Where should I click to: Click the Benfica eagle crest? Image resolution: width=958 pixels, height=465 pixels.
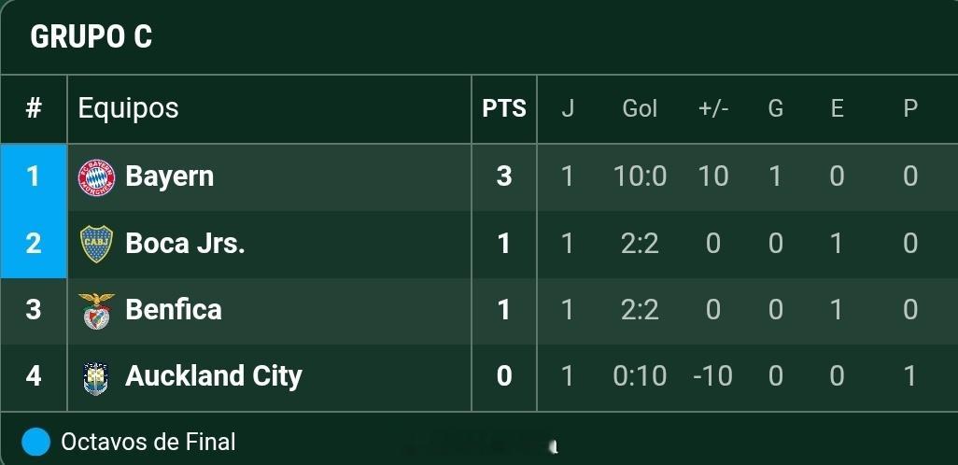(96, 310)
